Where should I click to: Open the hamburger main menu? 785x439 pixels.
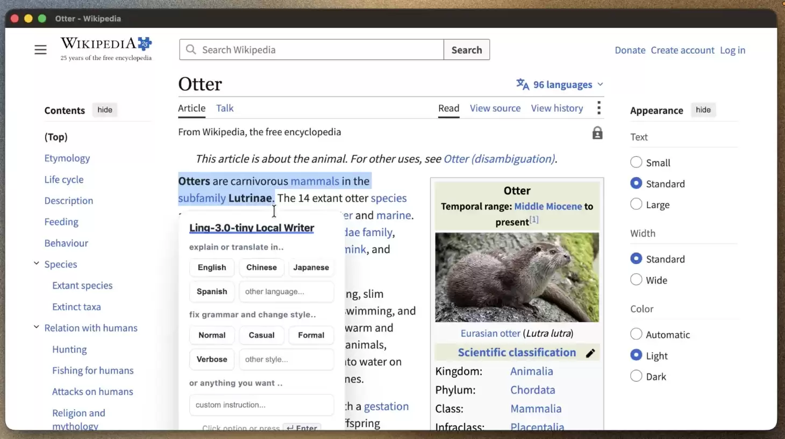(40, 50)
